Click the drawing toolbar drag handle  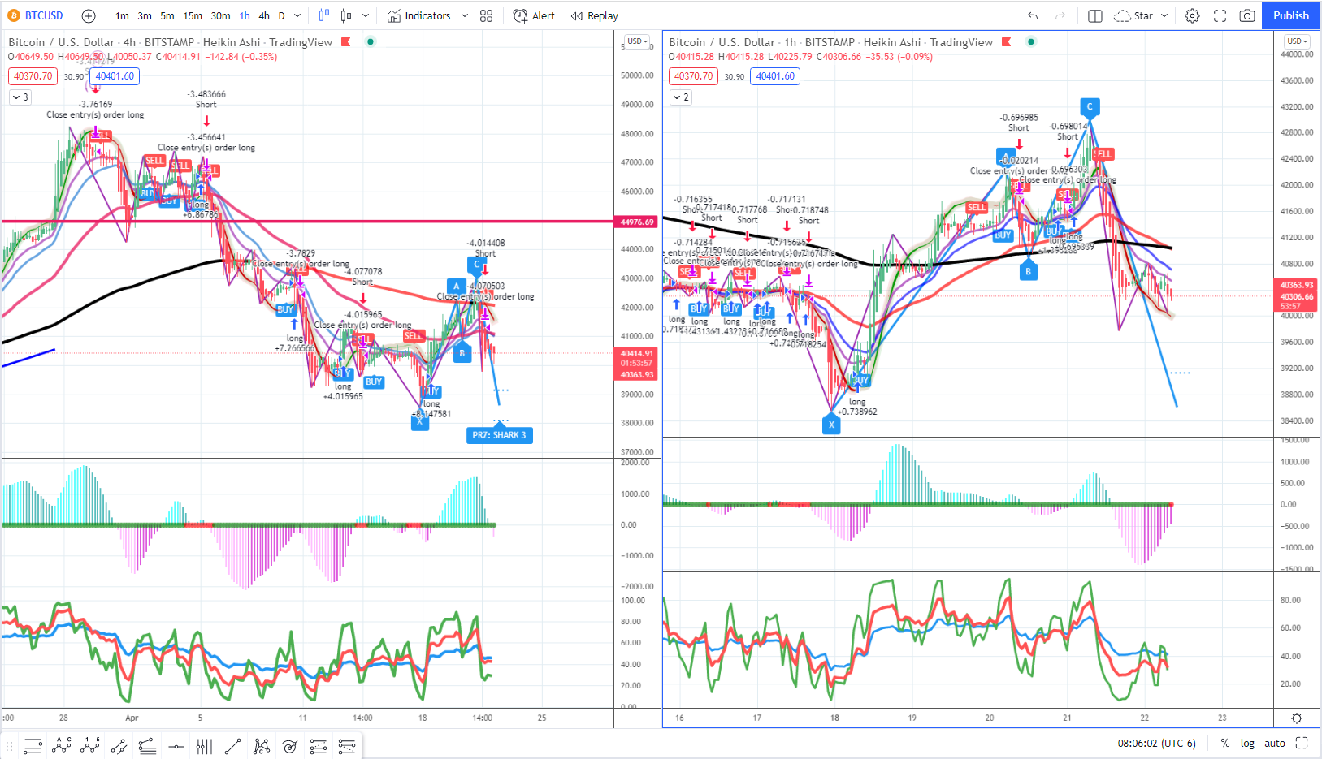tap(10, 746)
